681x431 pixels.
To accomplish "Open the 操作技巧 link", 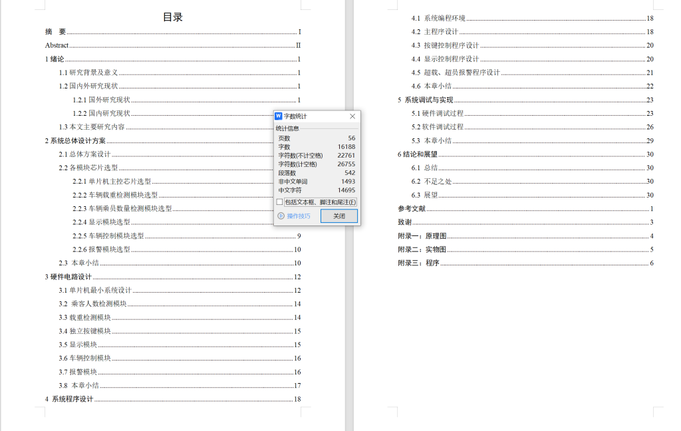I will coord(299,216).
